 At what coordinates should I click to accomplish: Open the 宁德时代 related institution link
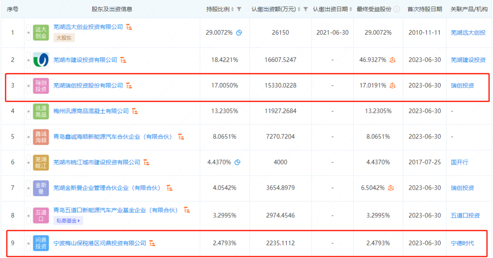click(462, 243)
